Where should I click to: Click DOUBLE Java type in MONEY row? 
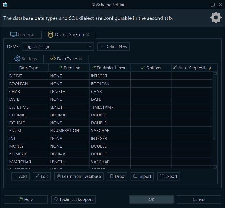[x=110, y=146]
